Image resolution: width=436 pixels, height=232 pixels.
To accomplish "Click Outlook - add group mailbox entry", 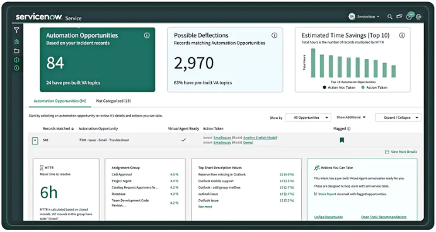I will click(219, 187).
